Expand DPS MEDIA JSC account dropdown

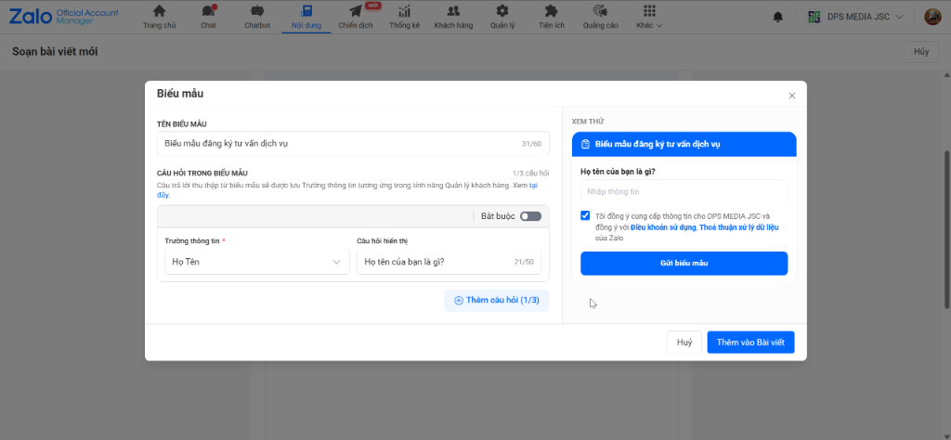[899, 17]
